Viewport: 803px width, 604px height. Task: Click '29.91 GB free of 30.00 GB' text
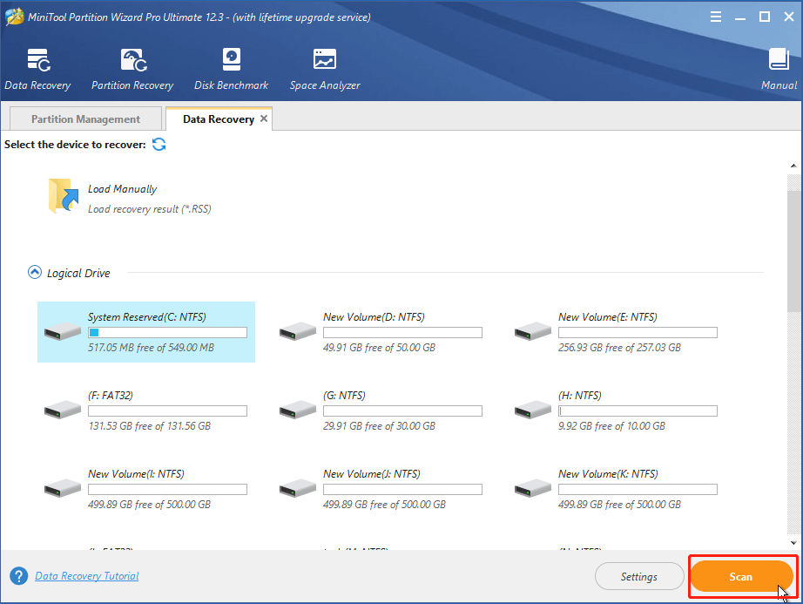click(x=379, y=425)
